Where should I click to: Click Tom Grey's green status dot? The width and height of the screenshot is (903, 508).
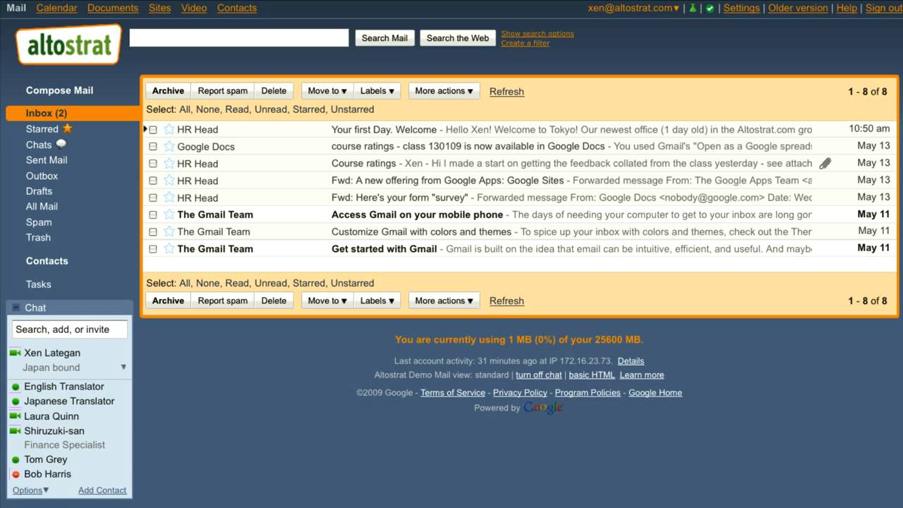tap(16, 460)
